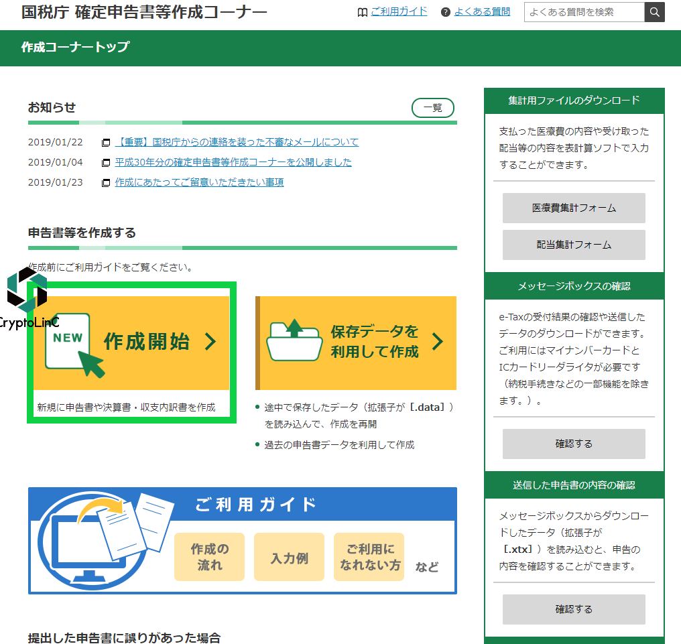Image resolution: width=681 pixels, height=644 pixels.
Task: Click the 作成コーナートップ header title
Action: point(75,47)
